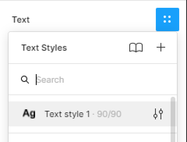
Task: Click the magnifying glass search icon
Action: [x=25, y=80]
